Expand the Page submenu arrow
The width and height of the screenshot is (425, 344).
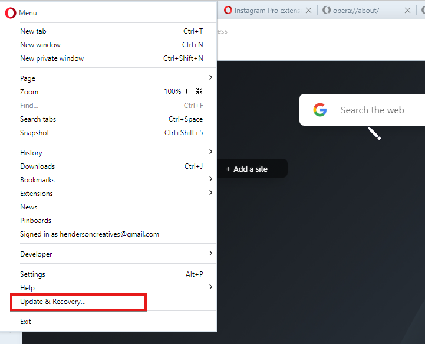coord(210,77)
